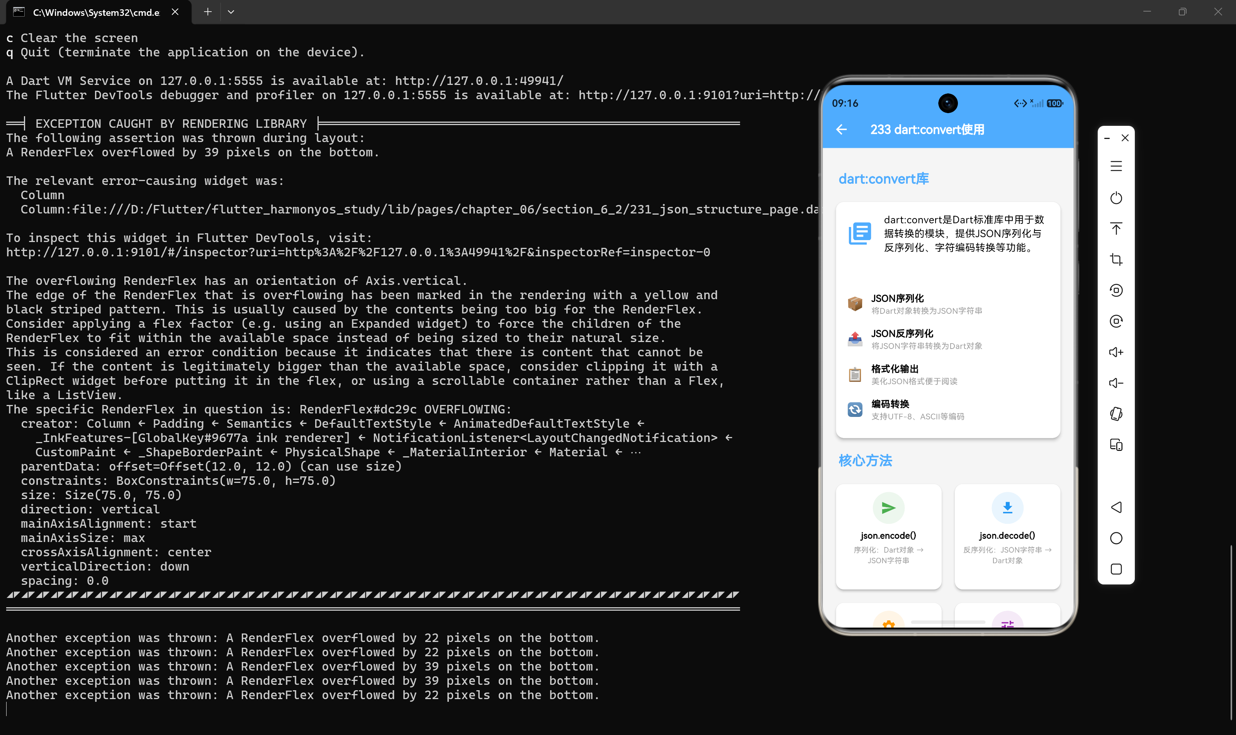
Task: Click the battery indicator in phone status bar
Action: [x=1054, y=103]
